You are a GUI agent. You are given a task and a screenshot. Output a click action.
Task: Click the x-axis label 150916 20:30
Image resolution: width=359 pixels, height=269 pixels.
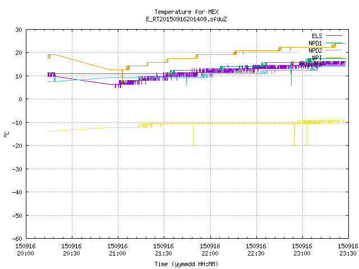point(71,250)
